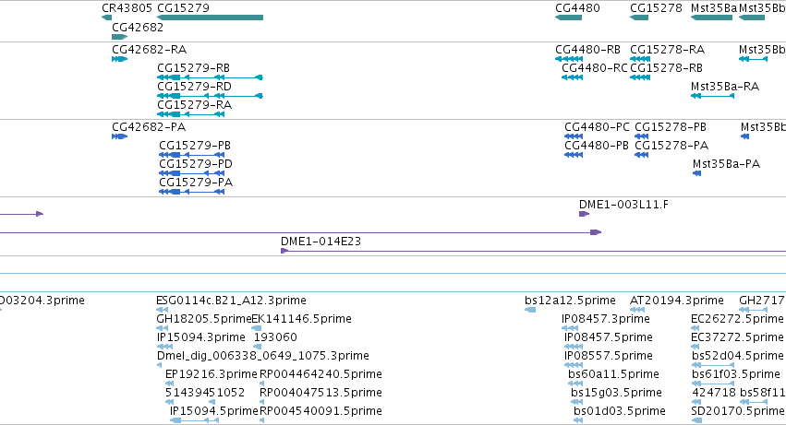
Task: Open protein CG4480-PB
Action: pyautogui.click(x=597, y=146)
